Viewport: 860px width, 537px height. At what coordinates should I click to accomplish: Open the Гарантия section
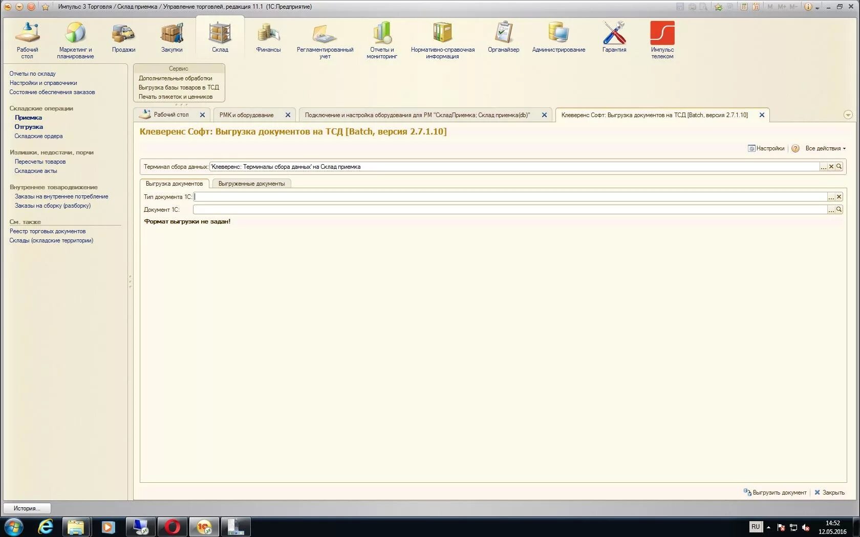[614, 37]
